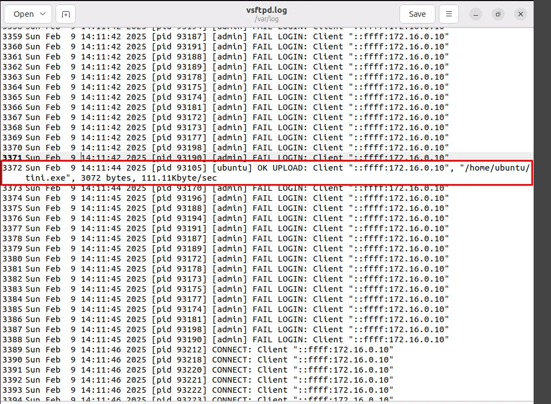Viewport: 551px width, 404px height.
Task: Click the vsftpd.log title in header bar
Action: pos(266,10)
